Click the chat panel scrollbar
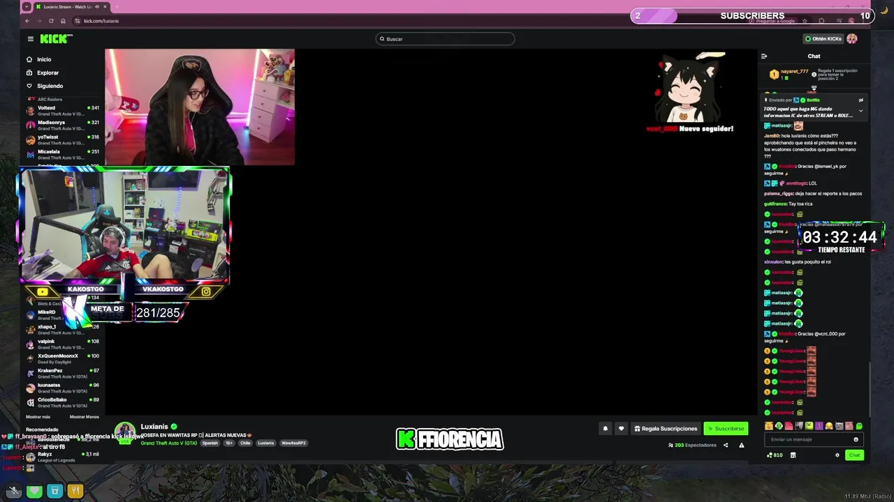The height and width of the screenshot is (502, 894). point(870,390)
